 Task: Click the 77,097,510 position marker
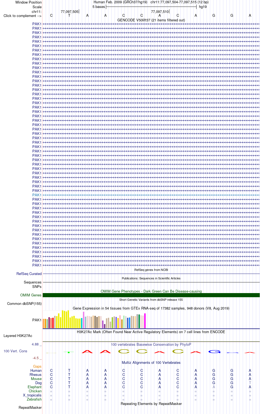click(x=160, y=12)
